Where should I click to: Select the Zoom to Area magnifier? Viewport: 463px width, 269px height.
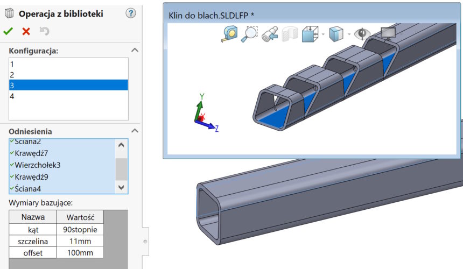coord(249,34)
